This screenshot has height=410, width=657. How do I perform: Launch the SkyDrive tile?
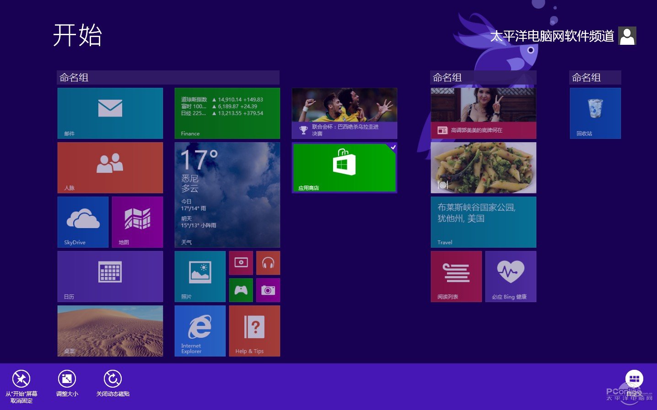point(83,222)
